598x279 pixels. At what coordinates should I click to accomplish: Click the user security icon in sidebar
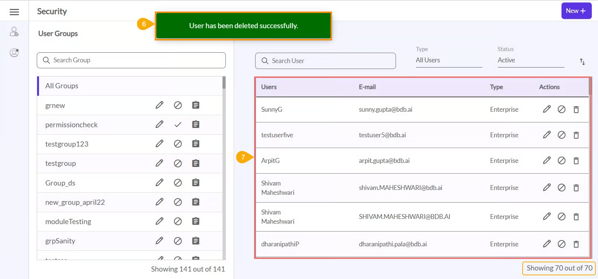[x=14, y=32]
